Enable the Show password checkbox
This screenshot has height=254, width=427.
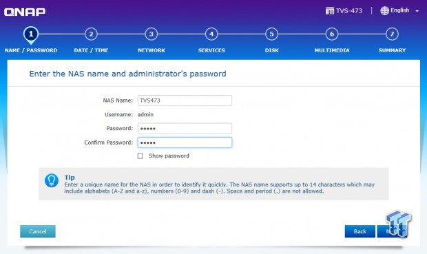(x=140, y=156)
